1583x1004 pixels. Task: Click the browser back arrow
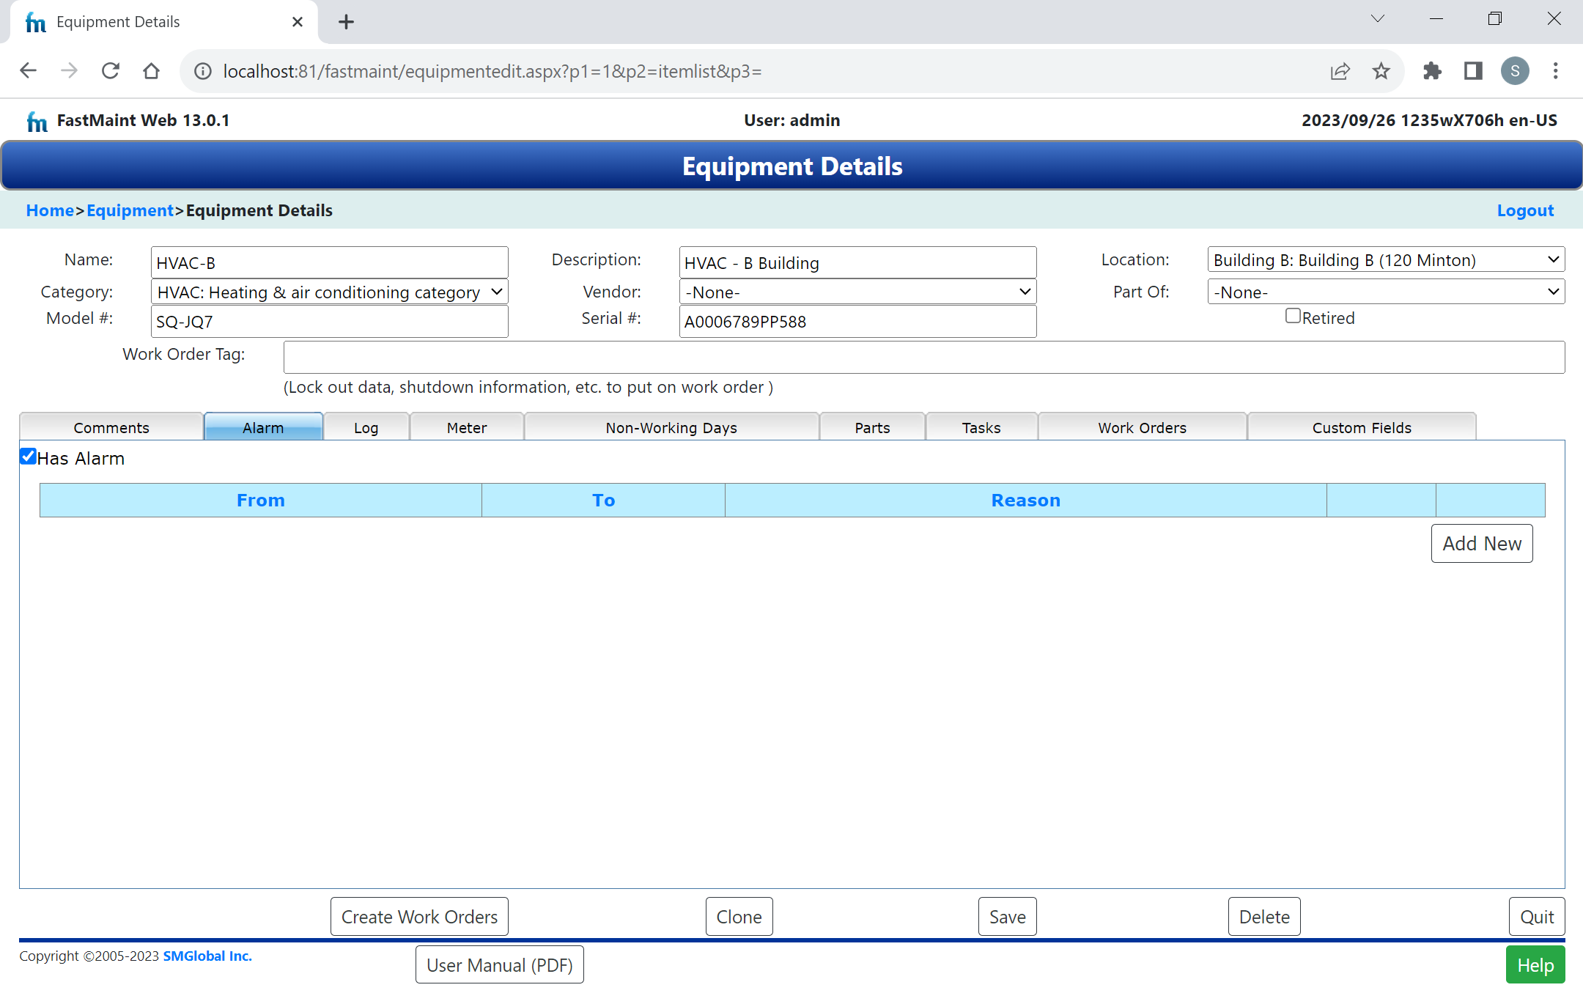(28, 71)
